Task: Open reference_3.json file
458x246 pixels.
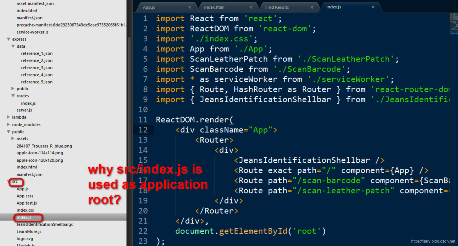Action: pyautogui.click(x=37, y=68)
